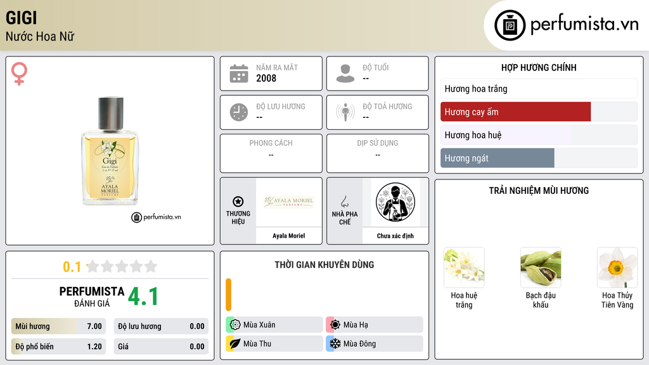This screenshot has width=649, height=365.
Task: Click the Hương hoa trắng accord bar
Action: click(x=539, y=89)
